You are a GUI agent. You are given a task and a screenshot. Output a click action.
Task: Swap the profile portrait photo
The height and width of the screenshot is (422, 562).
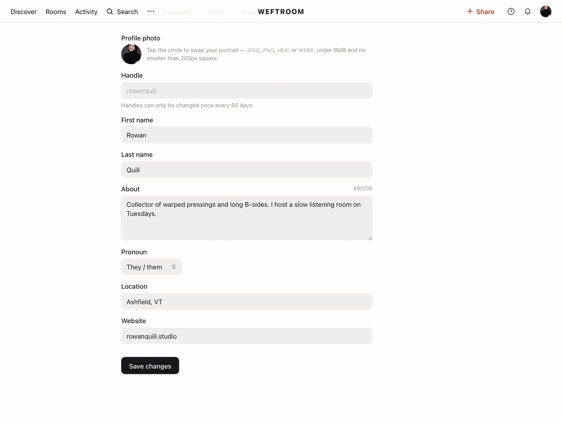[131, 54]
